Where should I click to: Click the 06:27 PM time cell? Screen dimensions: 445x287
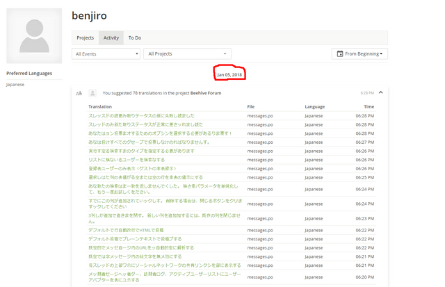click(364, 142)
